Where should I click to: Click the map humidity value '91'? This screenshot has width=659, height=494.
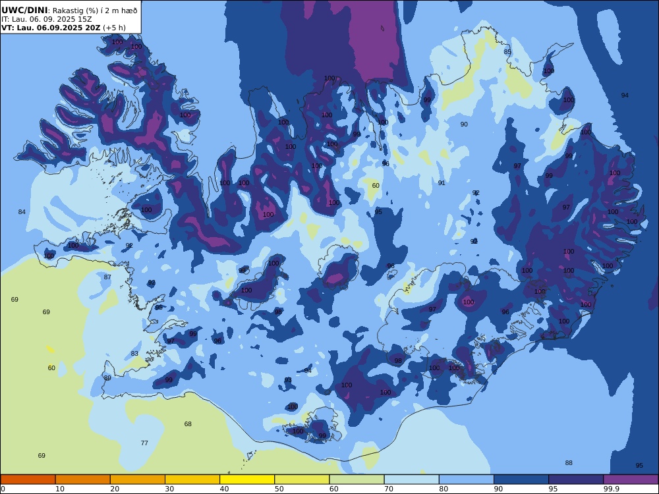tap(442, 182)
